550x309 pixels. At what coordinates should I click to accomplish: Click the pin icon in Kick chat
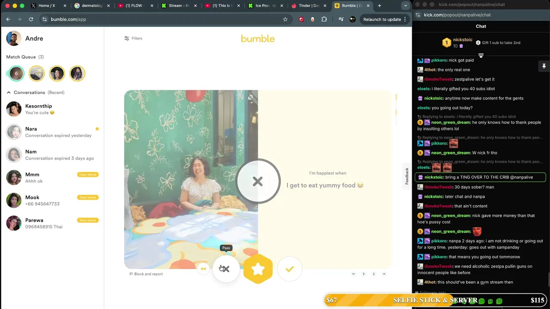(544, 66)
